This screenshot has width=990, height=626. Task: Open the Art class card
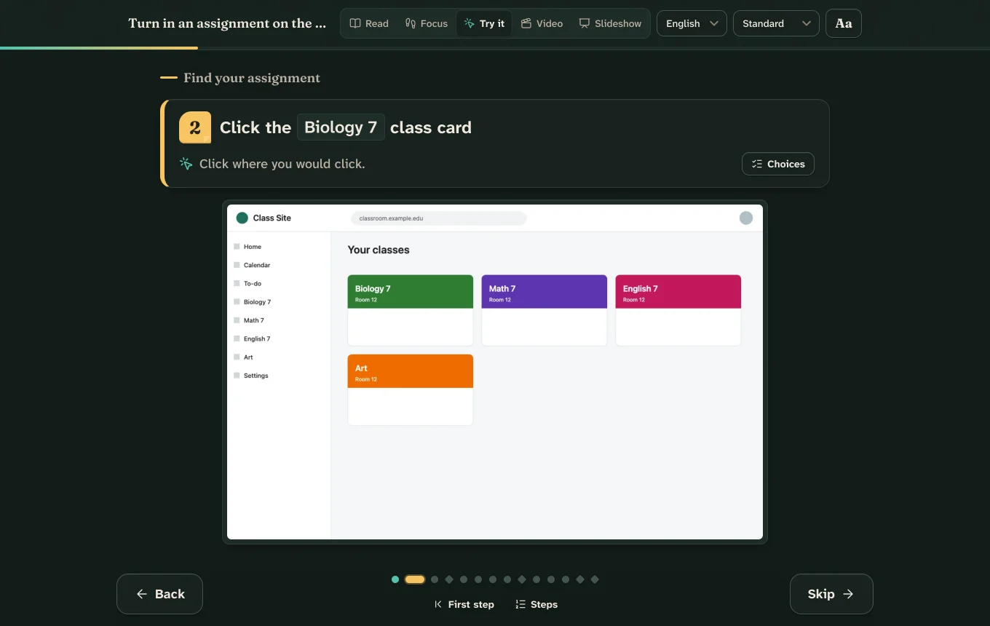pyautogui.click(x=411, y=389)
